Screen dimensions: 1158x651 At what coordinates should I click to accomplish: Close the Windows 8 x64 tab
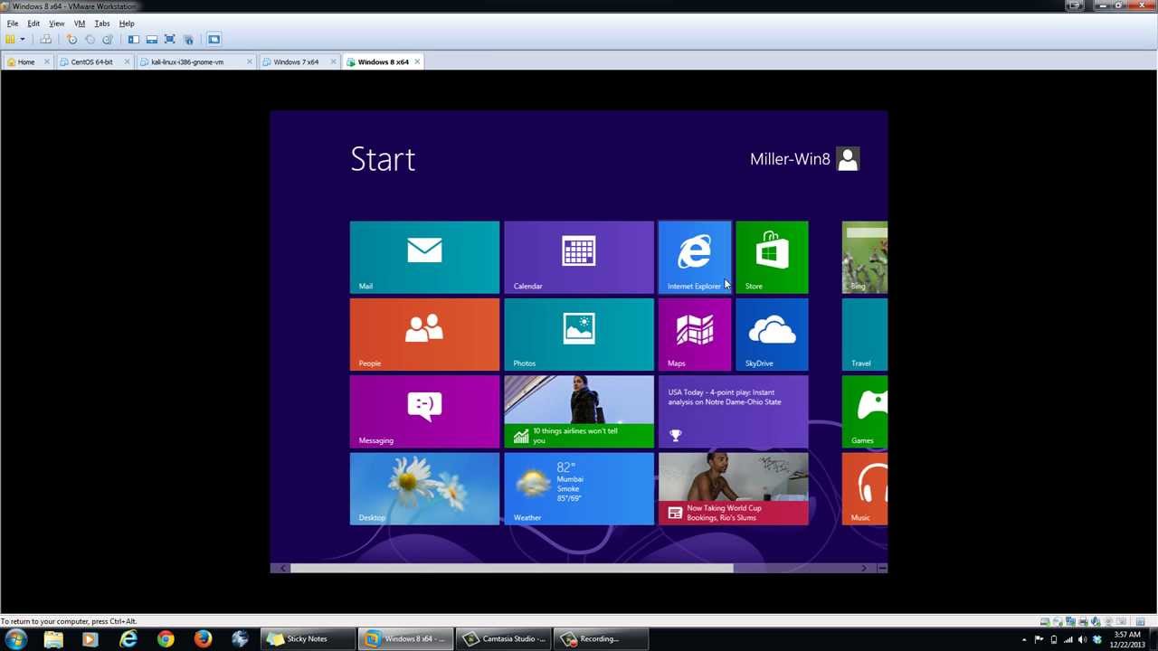pyautogui.click(x=417, y=62)
